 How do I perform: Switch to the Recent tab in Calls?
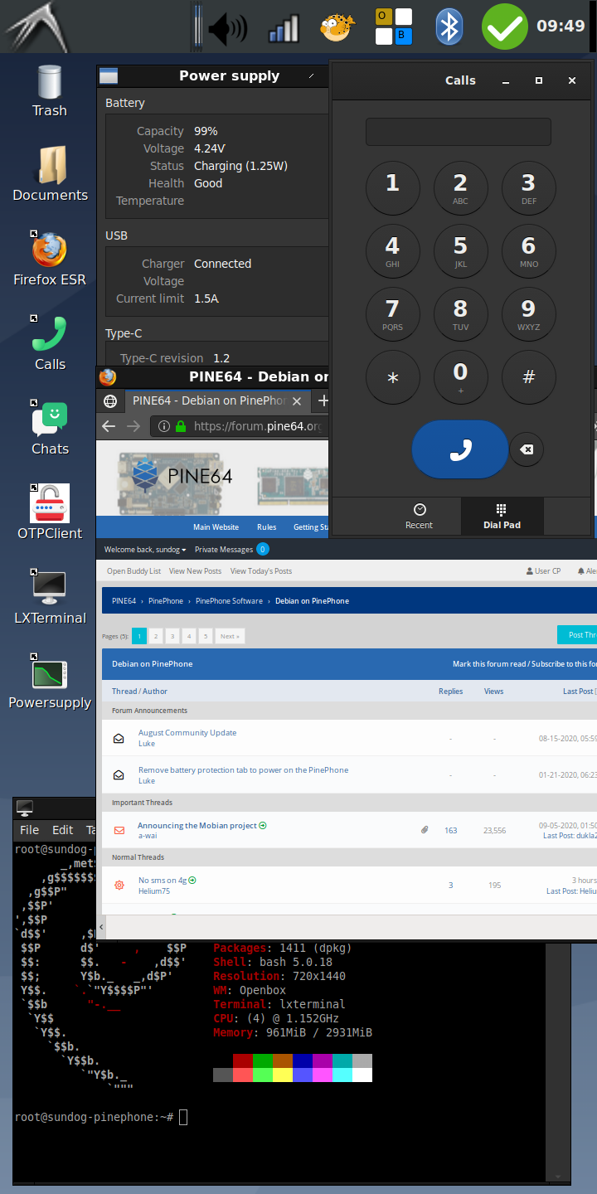coord(419,515)
